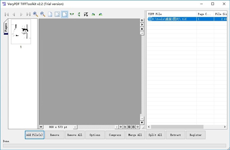Click the page size 800 x 573 pt readout
The image size is (230, 150).
58,127
